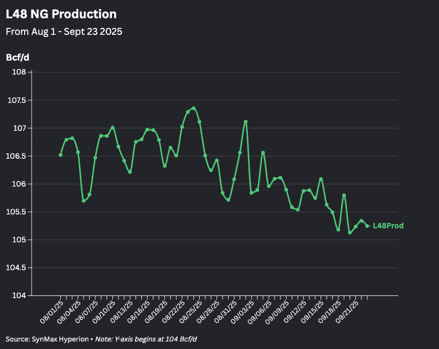Click the 108 y-axis tick label

click(18, 72)
